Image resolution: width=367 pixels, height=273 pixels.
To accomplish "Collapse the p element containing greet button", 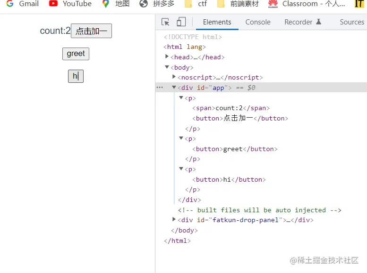I will coord(181,138).
